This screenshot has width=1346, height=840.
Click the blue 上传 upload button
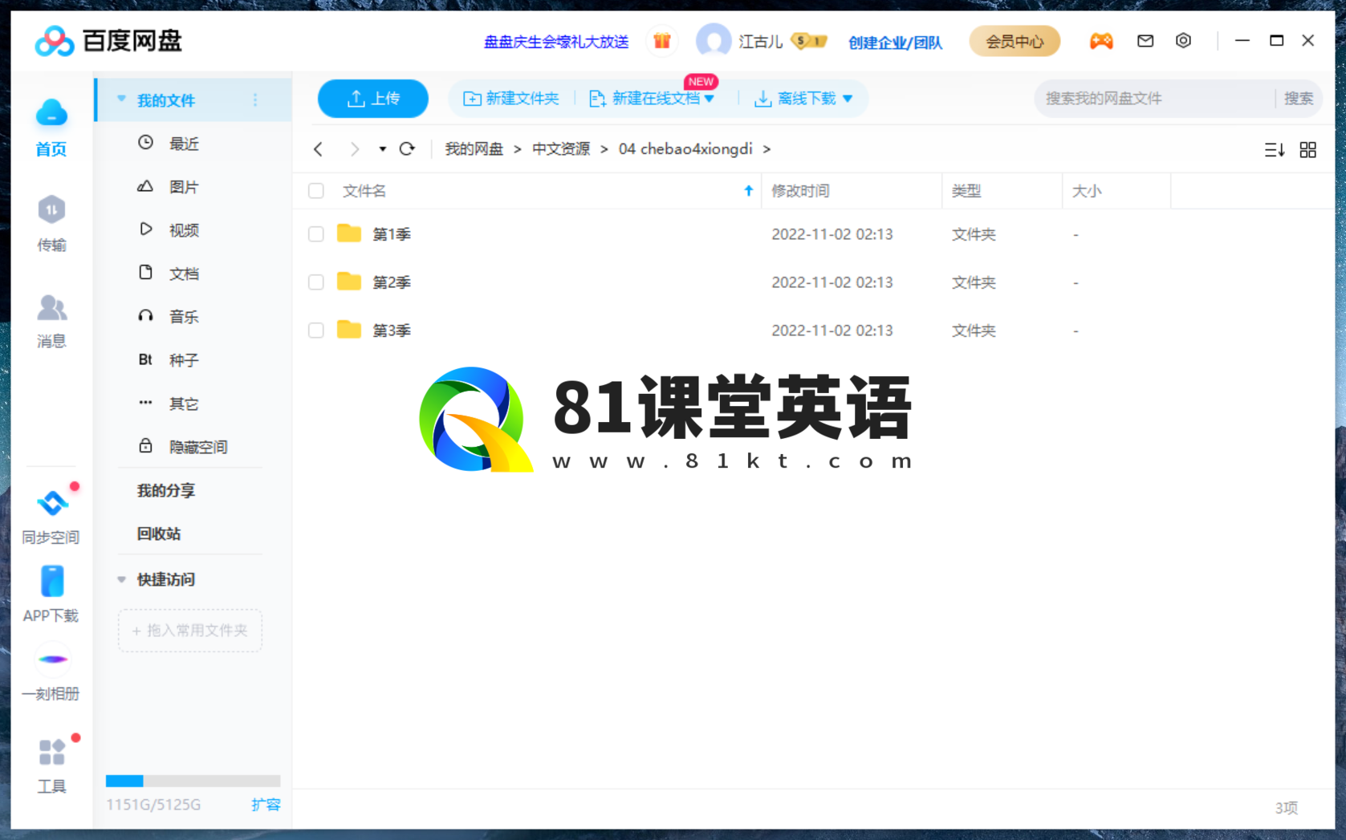(x=372, y=99)
